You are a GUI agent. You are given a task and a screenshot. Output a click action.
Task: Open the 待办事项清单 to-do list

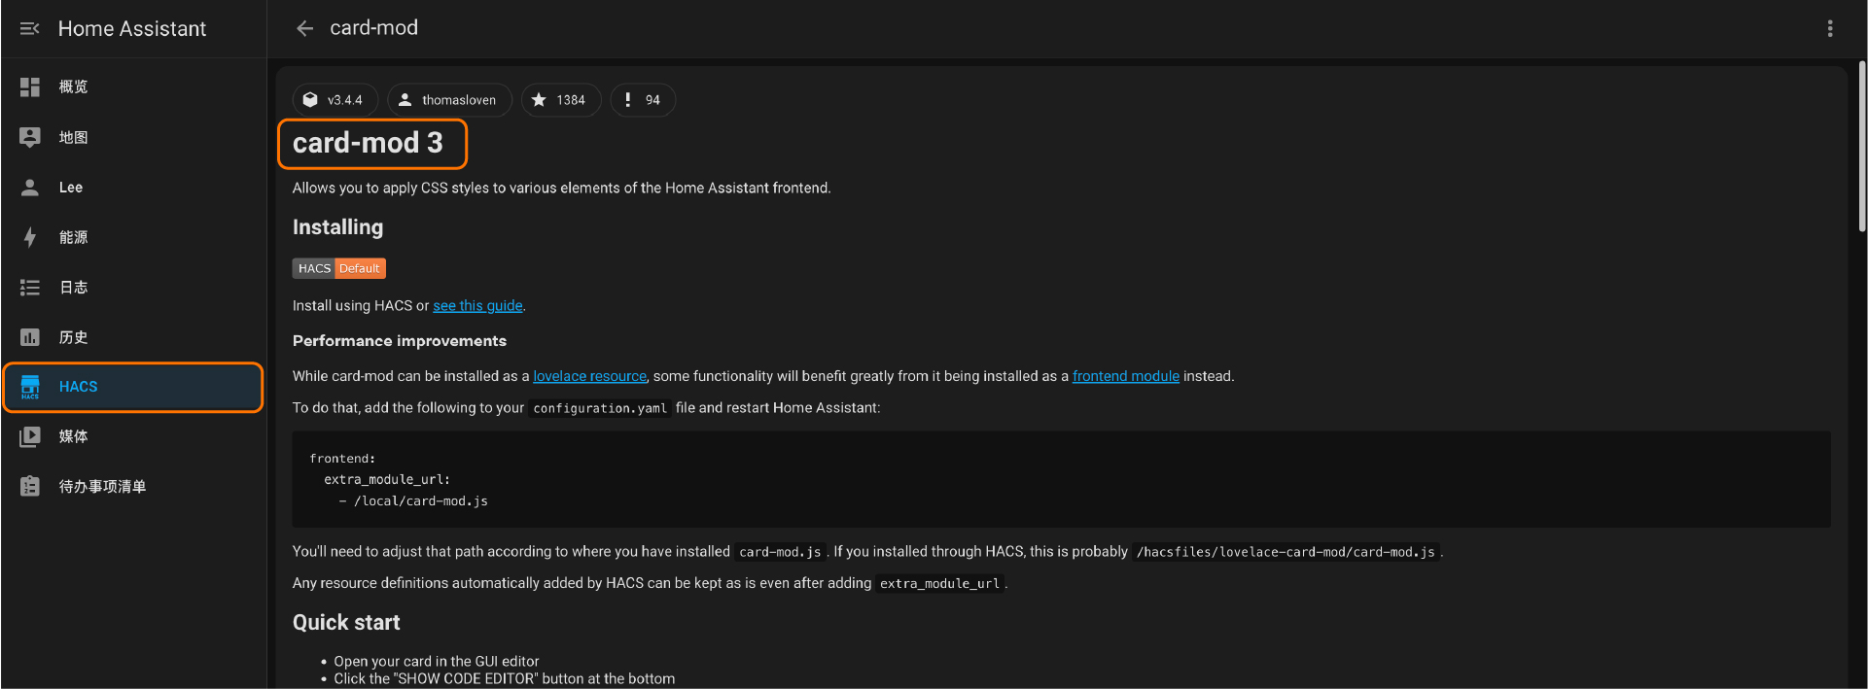tap(101, 487)
